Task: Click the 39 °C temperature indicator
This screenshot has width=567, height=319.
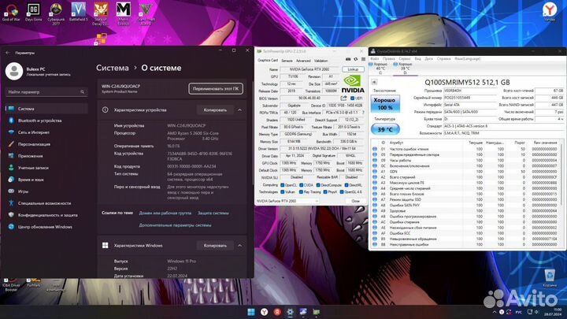Action: click(x=385, y=129)
